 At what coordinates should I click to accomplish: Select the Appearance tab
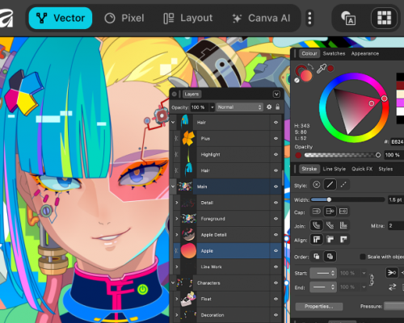point(365,53)
